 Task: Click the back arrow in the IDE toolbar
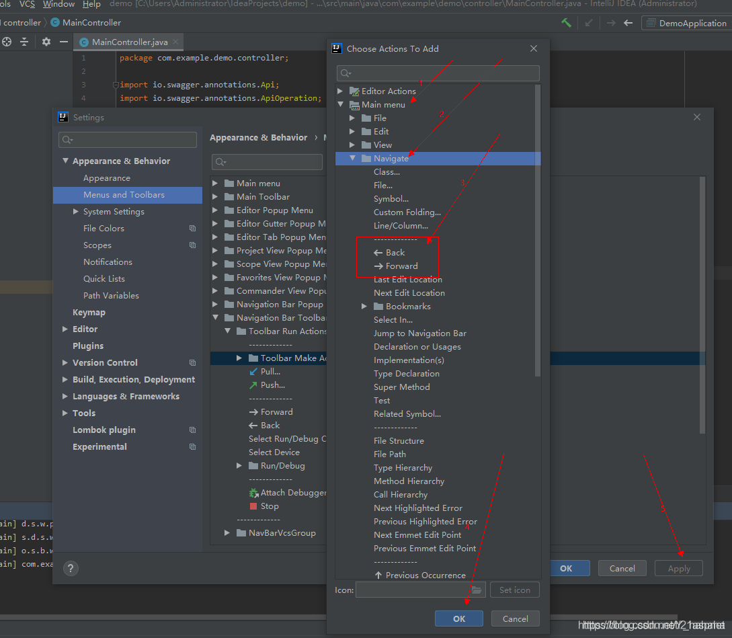click(x=628, y=22)
